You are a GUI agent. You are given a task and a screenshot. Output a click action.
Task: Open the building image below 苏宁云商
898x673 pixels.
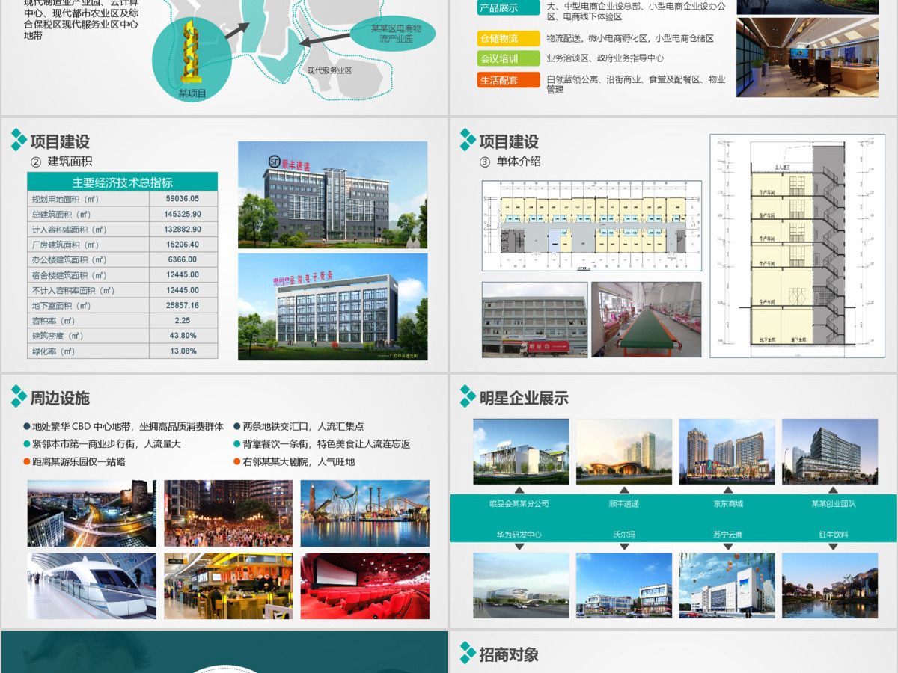click(x=727, y=586)
